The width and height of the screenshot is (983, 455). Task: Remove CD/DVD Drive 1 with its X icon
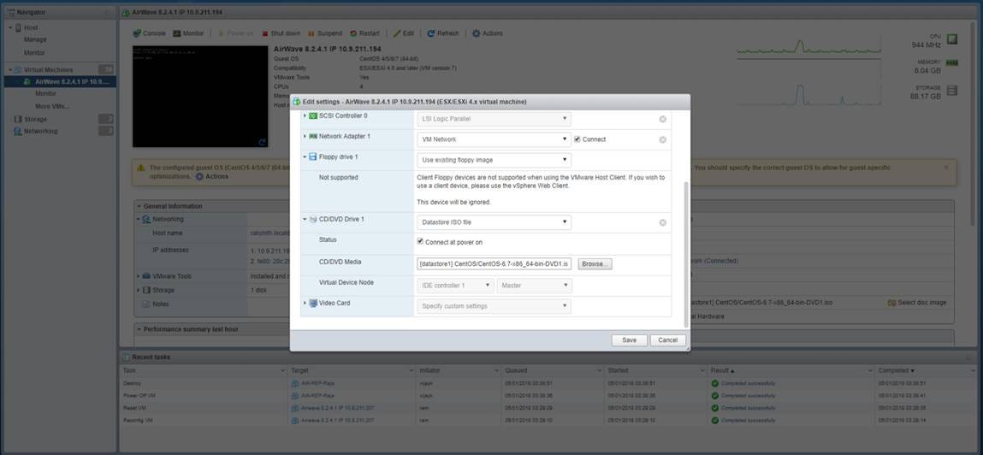tap(663, 222)
